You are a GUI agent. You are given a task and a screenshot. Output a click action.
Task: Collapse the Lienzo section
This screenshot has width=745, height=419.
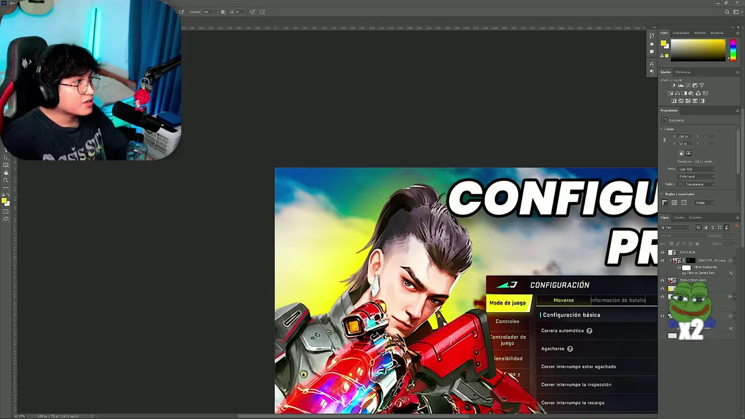pyautogui.click(x=661, y=129)
